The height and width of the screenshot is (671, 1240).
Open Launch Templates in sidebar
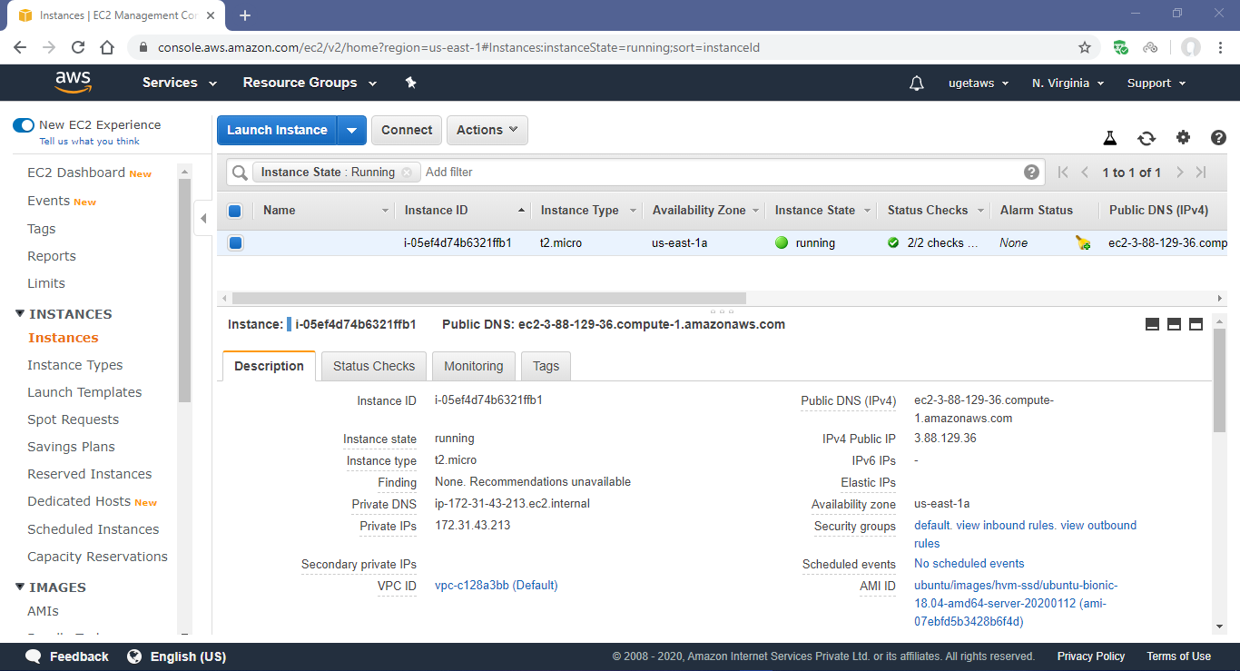(84, 392)
